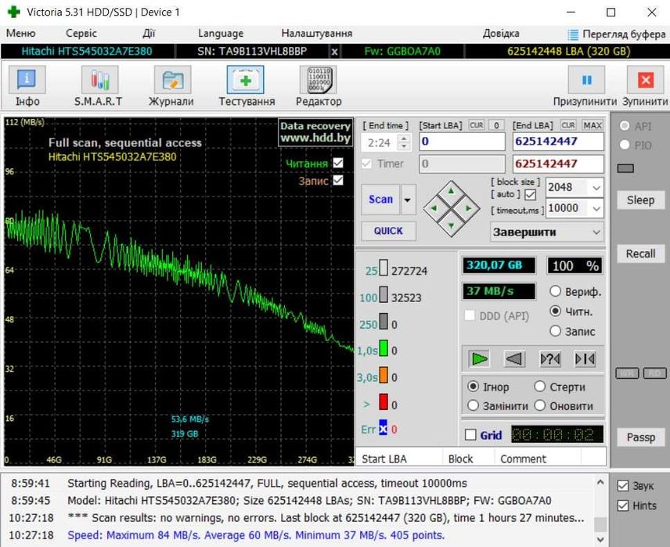Viewport: 670px width, 547px height.
Task: Click the Passp button
Action: 640,437
